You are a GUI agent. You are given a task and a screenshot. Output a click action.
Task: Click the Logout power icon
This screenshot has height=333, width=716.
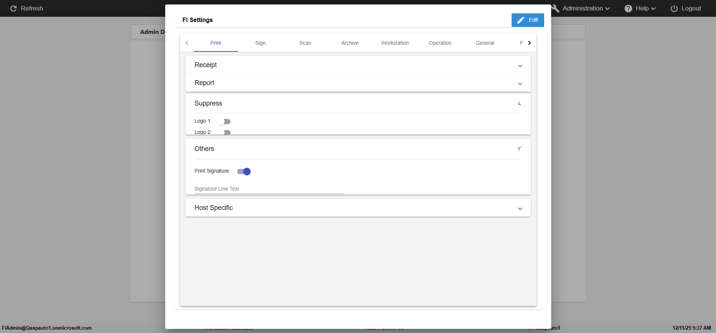click(674, 9)
